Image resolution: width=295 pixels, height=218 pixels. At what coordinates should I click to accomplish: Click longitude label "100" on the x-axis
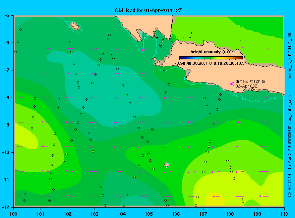point(13,214)
